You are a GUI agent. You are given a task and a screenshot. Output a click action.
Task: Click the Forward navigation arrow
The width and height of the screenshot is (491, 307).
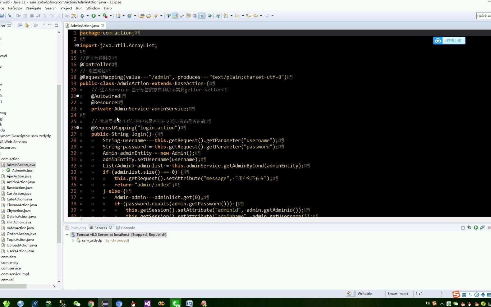pyautogui.click(x=267, y=16)
